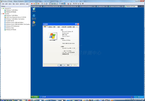Select Windows Server 2008 x64 Edition Test System
Image resolution: width=145 pixels, height=101 pixels.
[x=17, y=24]
